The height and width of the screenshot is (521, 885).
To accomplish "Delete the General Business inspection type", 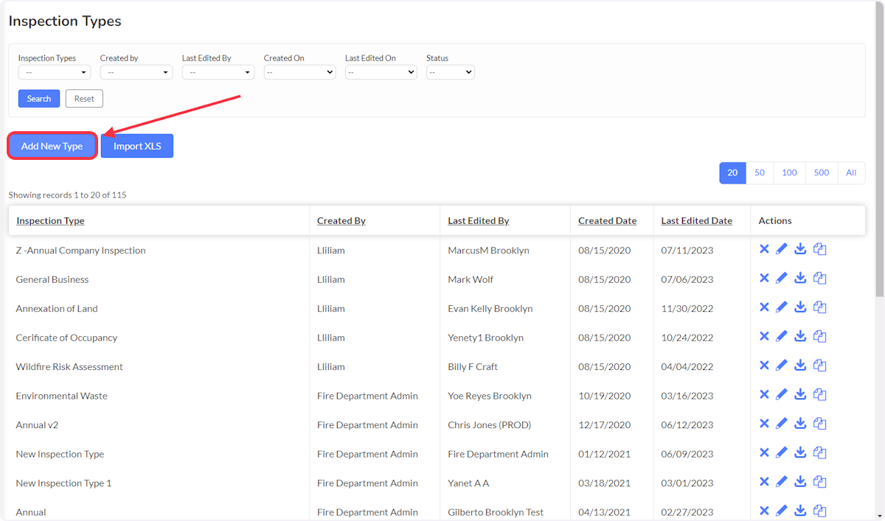I will [764, 278].
